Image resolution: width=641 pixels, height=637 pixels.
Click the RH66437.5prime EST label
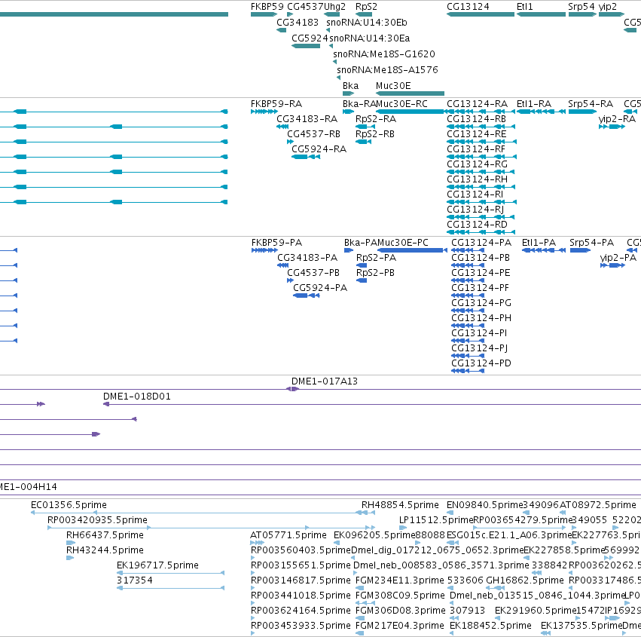pyautogui.click(x=105, y=535)
